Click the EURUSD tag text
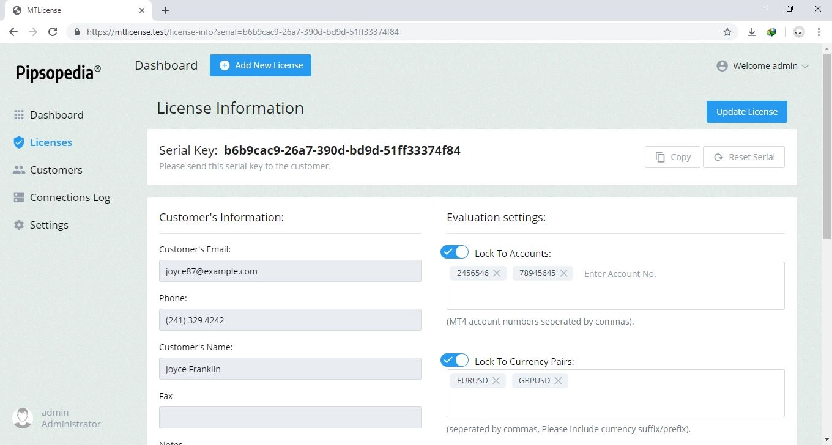Viewport: 832px width, 445px height. tap(472, 381)
